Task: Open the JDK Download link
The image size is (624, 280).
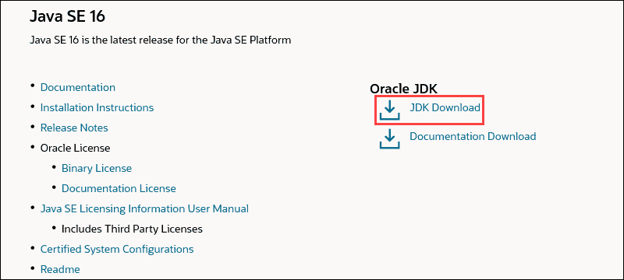Action: click(x=445, y=107)
